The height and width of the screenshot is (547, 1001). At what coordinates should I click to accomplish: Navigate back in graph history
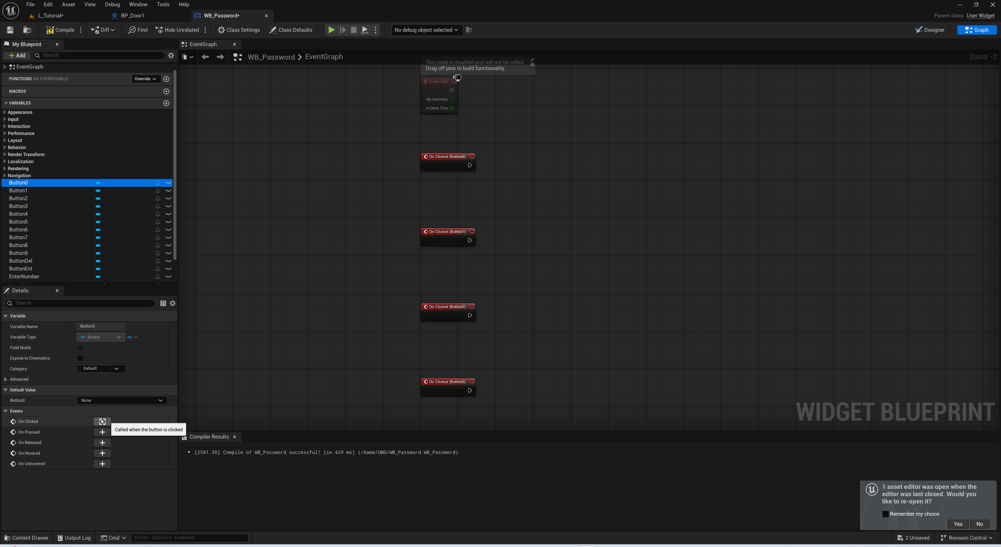pos(205,57)
